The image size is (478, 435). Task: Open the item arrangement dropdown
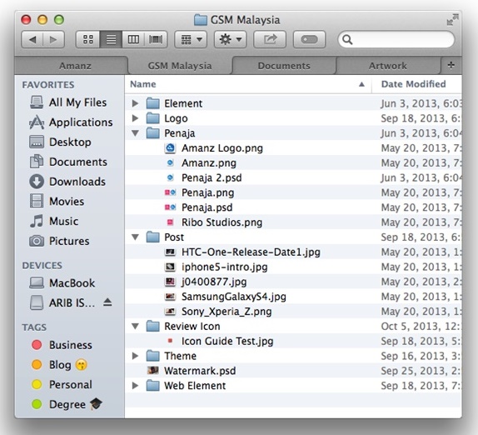coord(191,39)
